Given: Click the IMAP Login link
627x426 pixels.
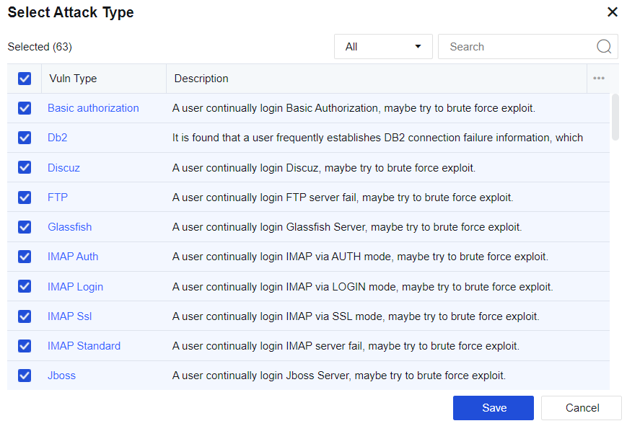Looking at the screenshot, I should tap(75, 287).
